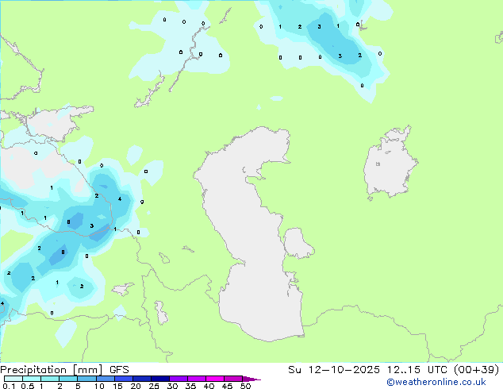Click the 30–35 mm purple legend swatch
Viewport: 503px width, 389px height.
click(179, 379)
